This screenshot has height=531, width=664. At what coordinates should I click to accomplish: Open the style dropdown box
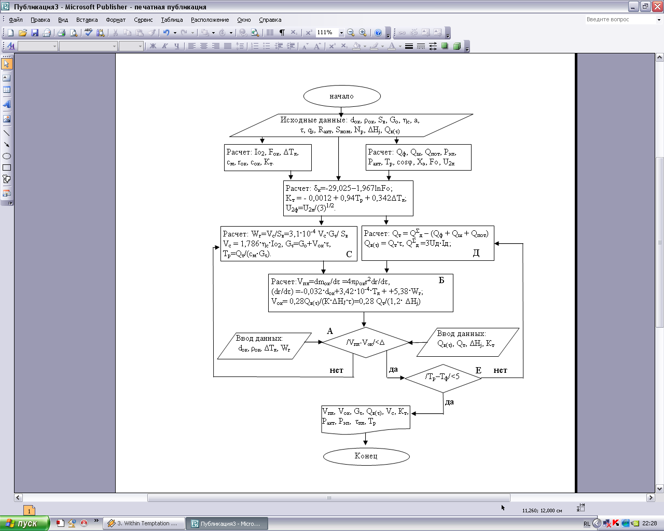[37, 46]
